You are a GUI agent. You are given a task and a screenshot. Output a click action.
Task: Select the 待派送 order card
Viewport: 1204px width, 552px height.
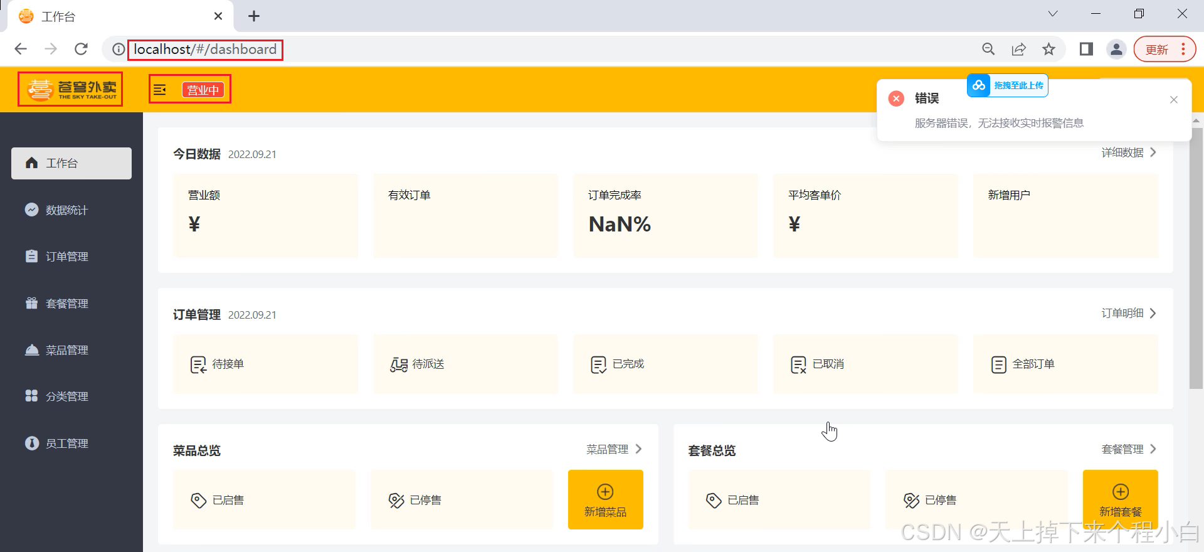tap(465, 364)
